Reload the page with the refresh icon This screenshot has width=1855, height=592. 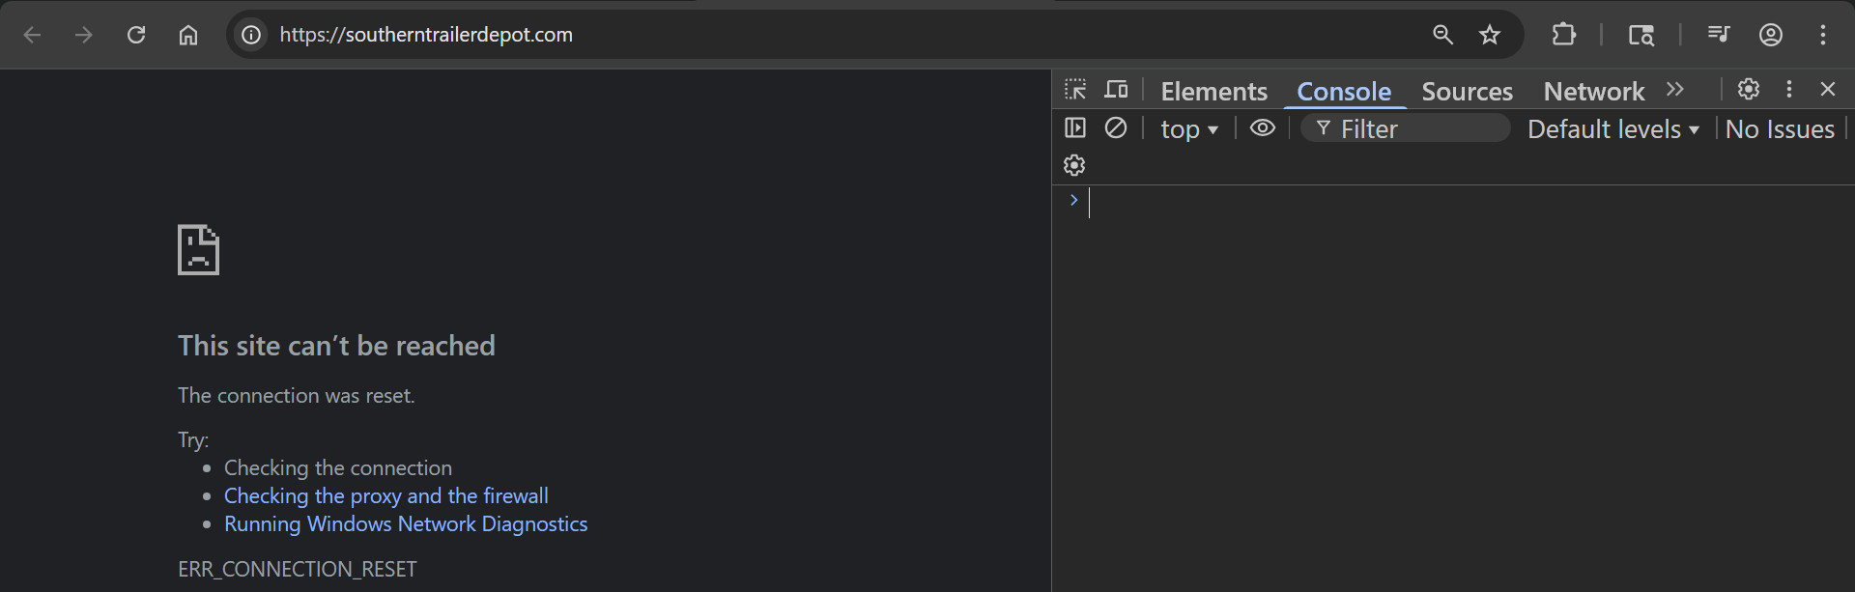pyautogui.click(x=136, y=35)
